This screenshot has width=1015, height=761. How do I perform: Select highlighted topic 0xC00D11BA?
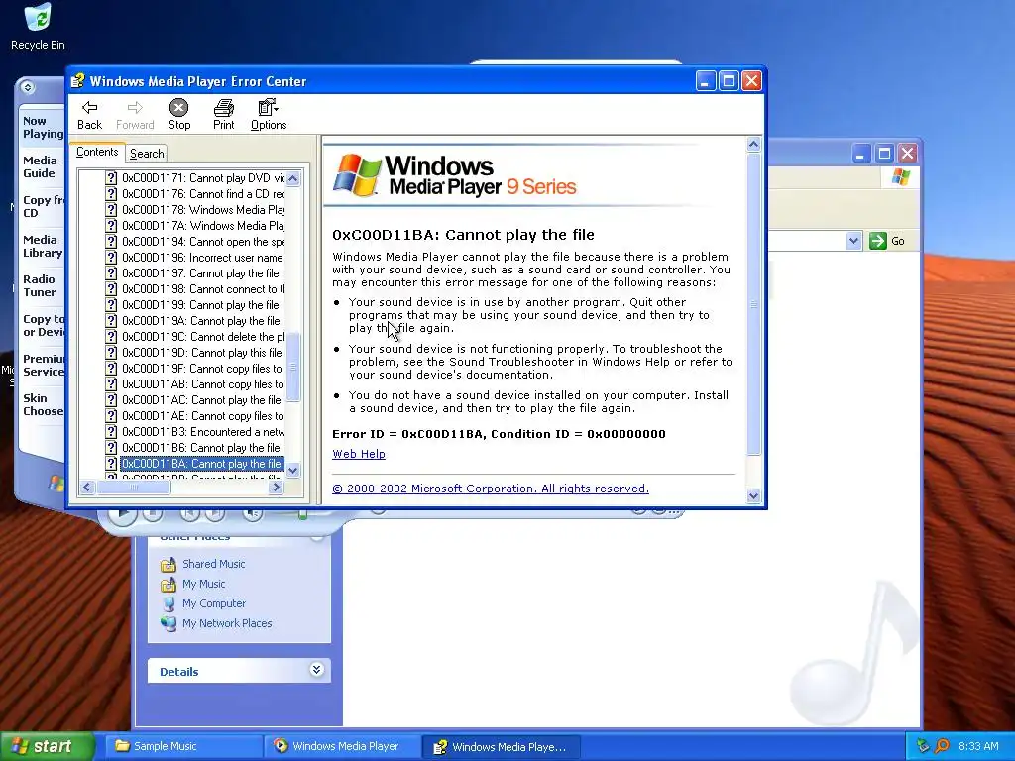point(202,464)
